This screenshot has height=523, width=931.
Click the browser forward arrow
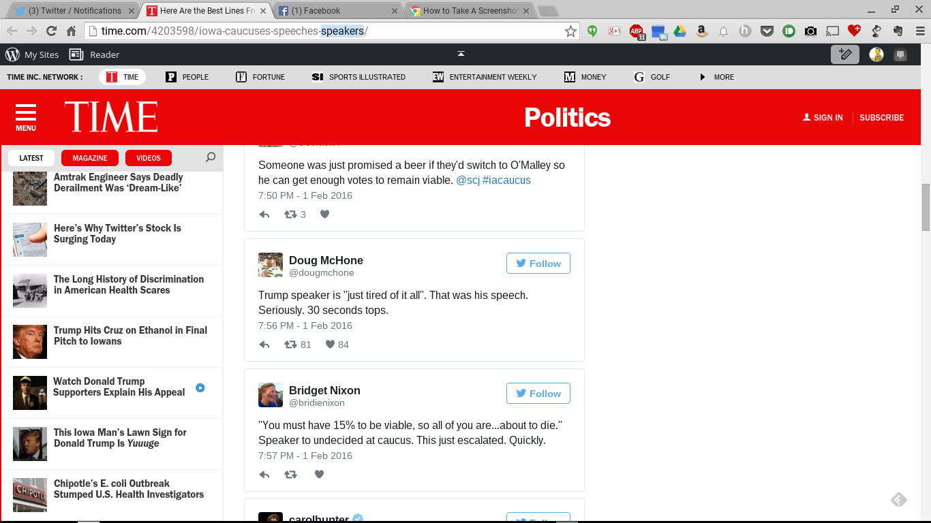[31, 31]
